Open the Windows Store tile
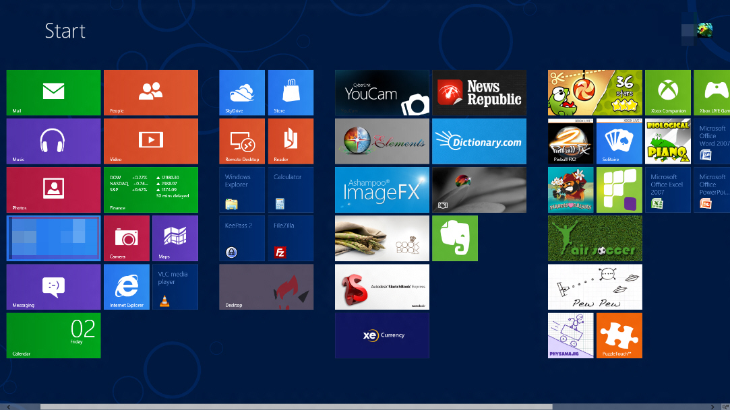The width and height of the screenshot is (730, 410). point(291,92)
